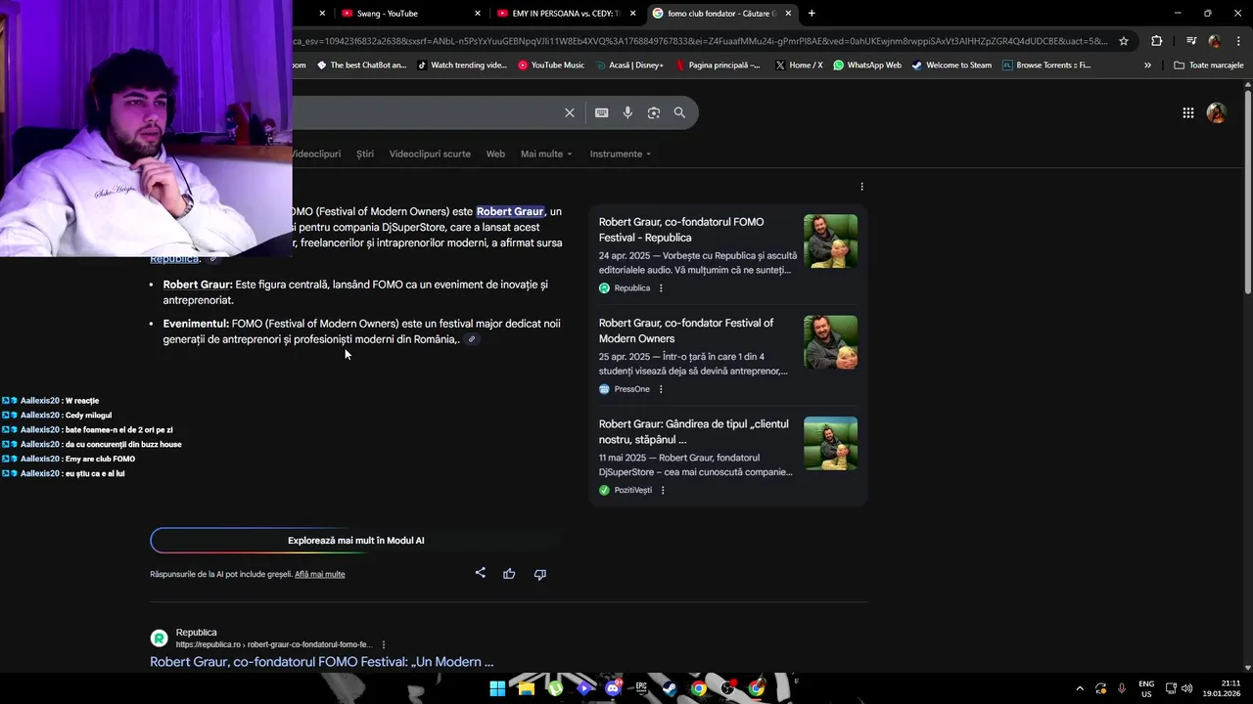
Task: Open 'Watch trending vide...' TikTok bookmark
Action: pyautogui.click(x=462, y=66)
